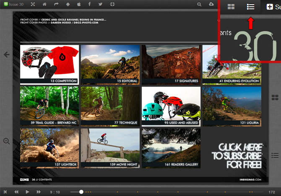Click here to subscribe for free
The width and height of the screenshot is (281, 196).
click(237, 156)
